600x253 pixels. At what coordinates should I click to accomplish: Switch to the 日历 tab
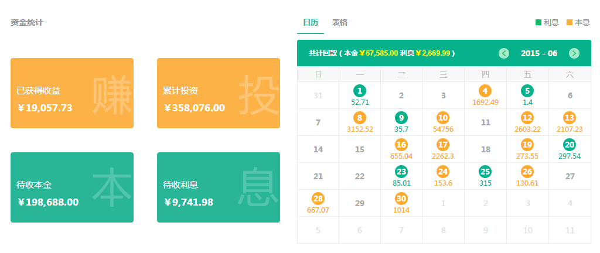311,23
